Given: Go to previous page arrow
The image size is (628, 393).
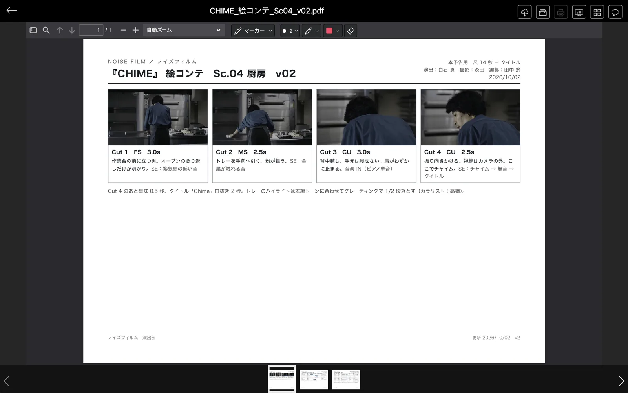Looking at the screenshot, I should pyautogui.click(x=60, y=30).
